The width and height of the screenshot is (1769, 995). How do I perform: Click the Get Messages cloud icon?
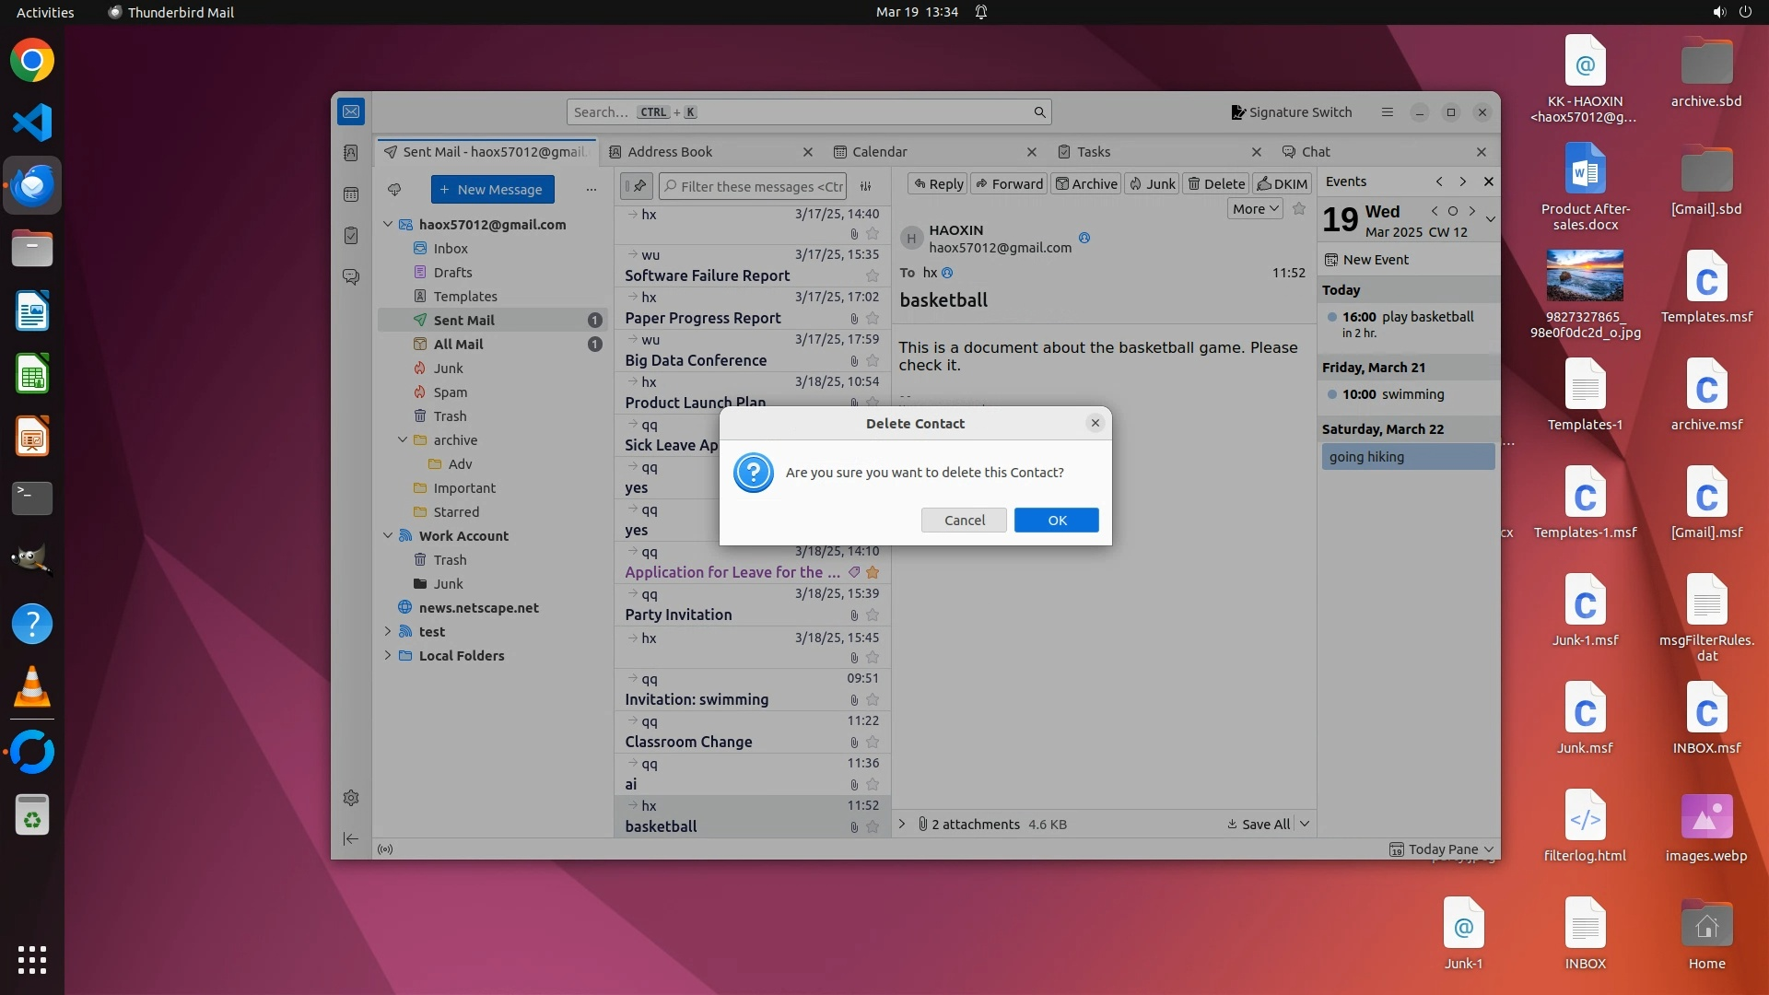tap(394, 190)
